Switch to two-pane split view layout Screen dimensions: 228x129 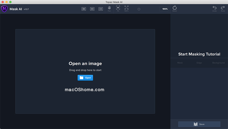(x=92, y=9)
